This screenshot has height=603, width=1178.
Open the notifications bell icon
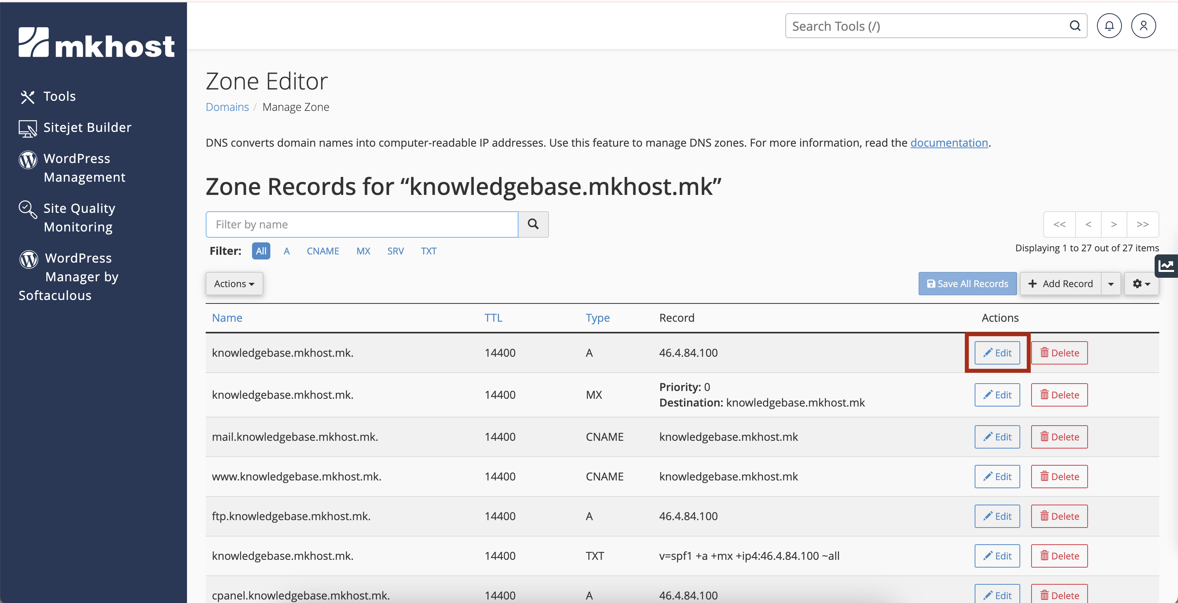tap(1109, 26)
